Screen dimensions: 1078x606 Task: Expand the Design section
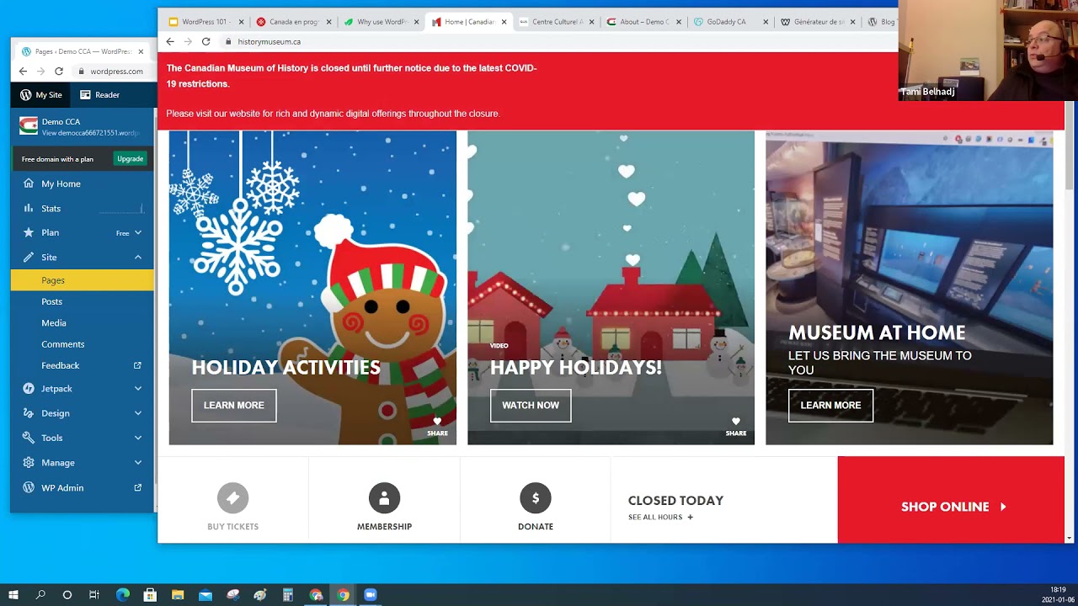(138, 413)
